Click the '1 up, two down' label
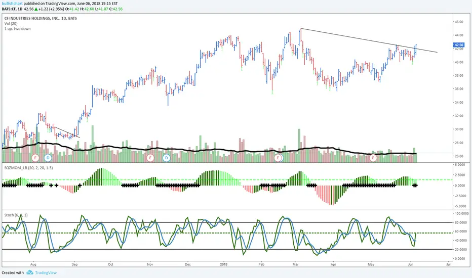This screenshot has width=472, height=278. [17, 28]
